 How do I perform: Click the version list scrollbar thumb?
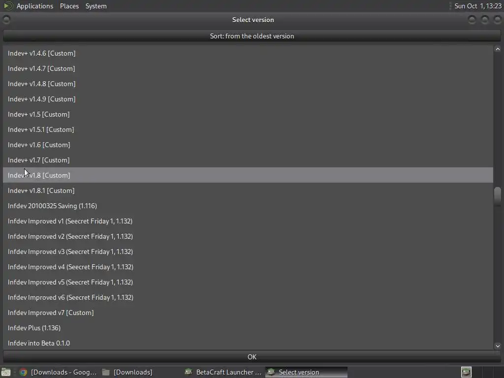click(498, 196)
